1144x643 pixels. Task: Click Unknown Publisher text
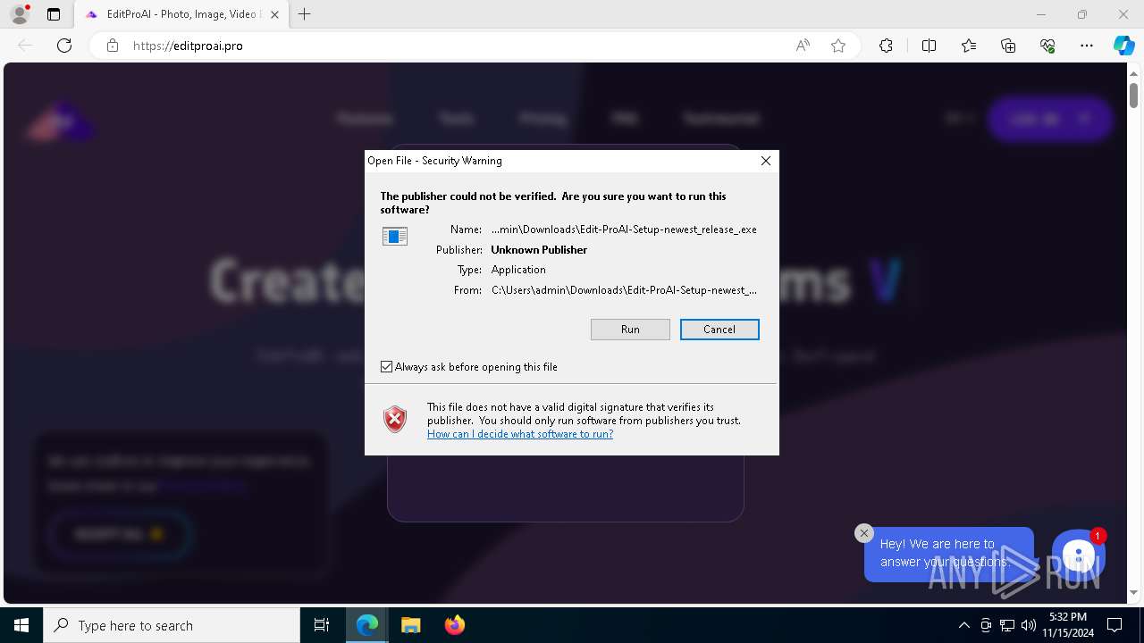(x=539, y=250)
